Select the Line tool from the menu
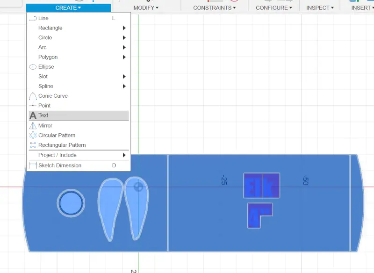 [x=79, y=18]
